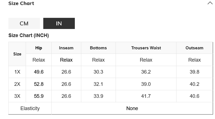Select the 1X size row label
Image resolution: width=215 pixels, height=119 pixels.
17,72
